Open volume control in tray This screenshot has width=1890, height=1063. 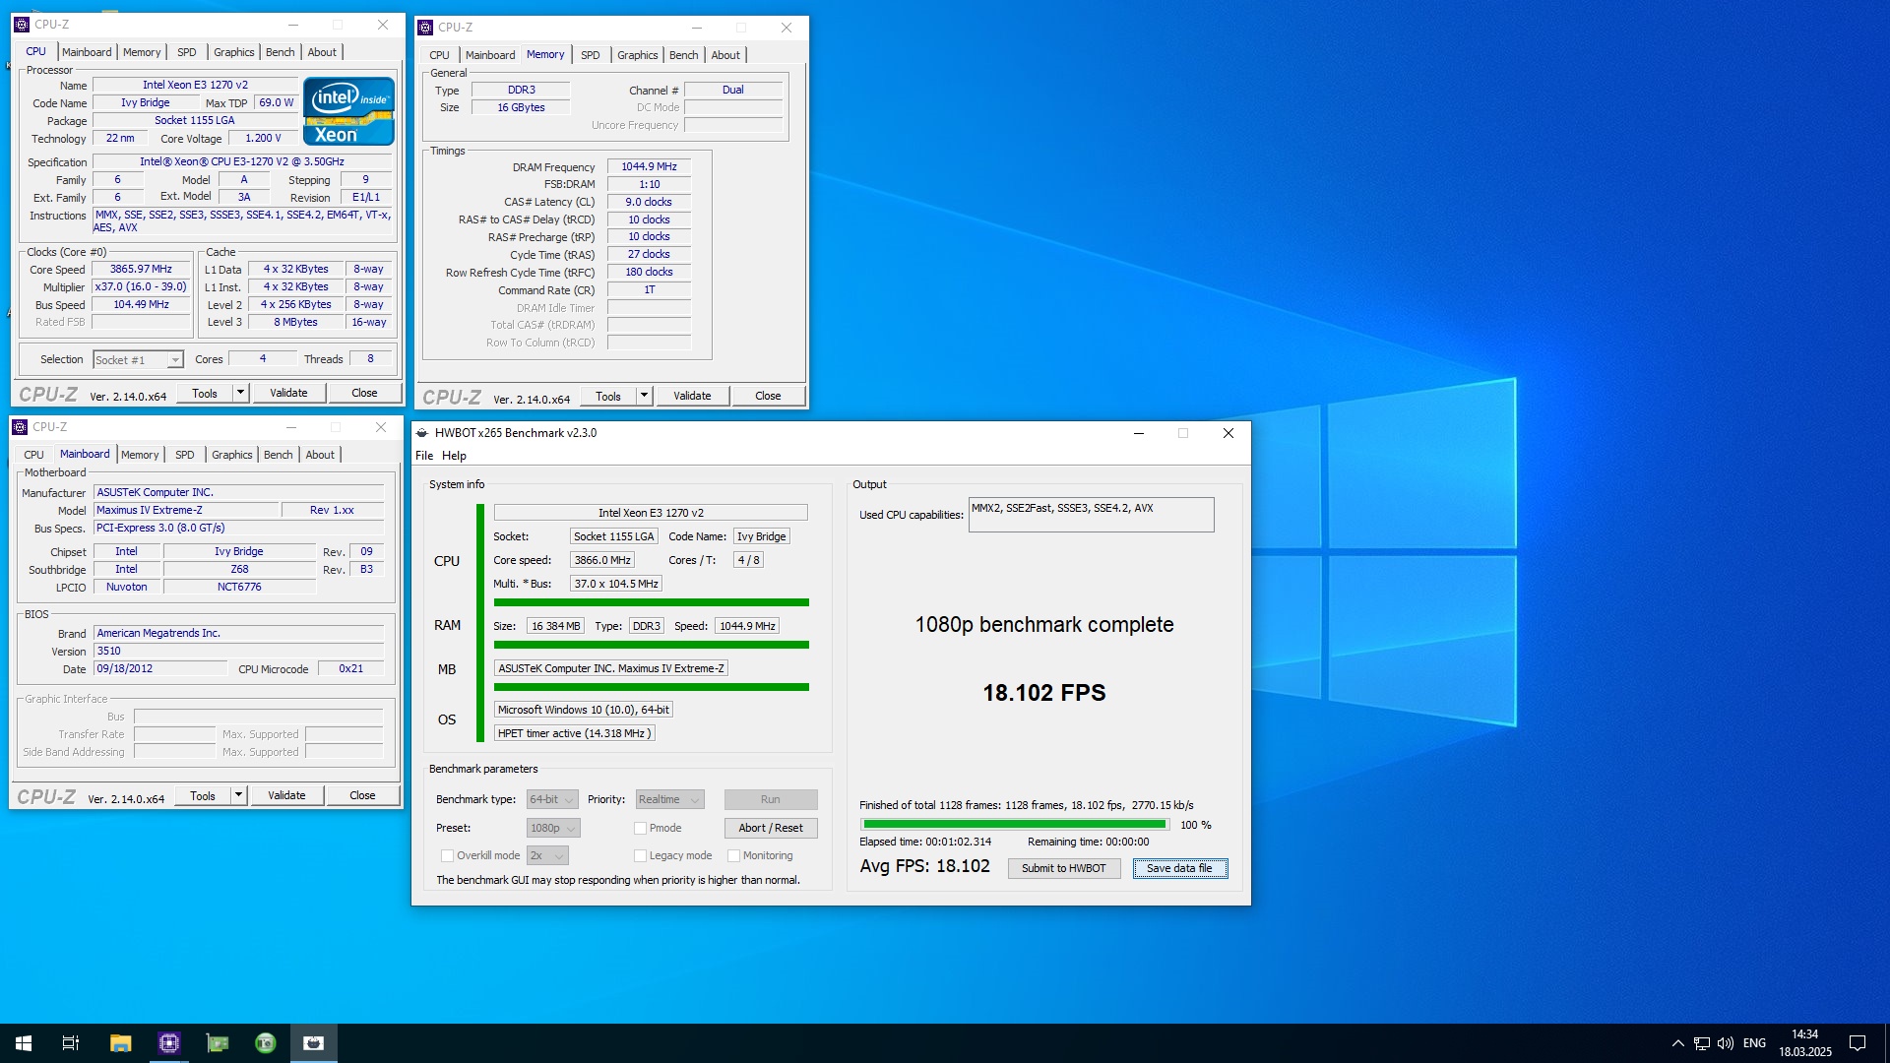(1726, 1043)
